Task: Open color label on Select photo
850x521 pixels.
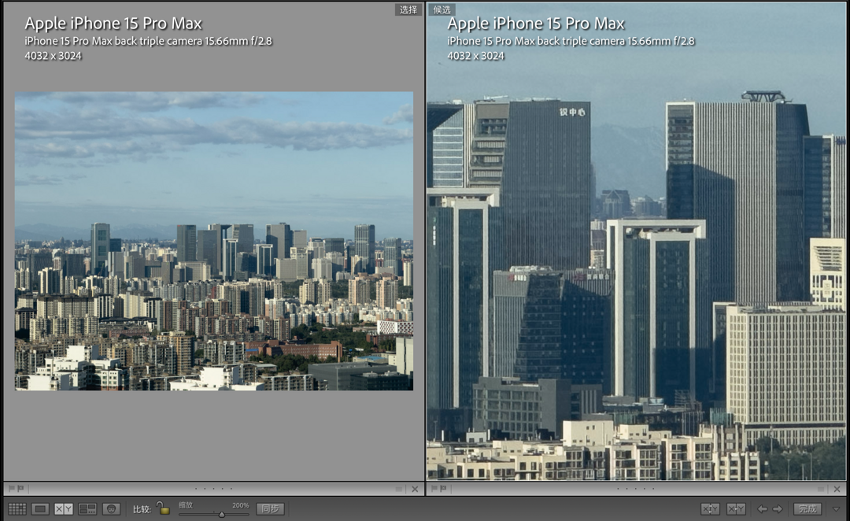Action: pyautogui.click(x=400, y=489)
